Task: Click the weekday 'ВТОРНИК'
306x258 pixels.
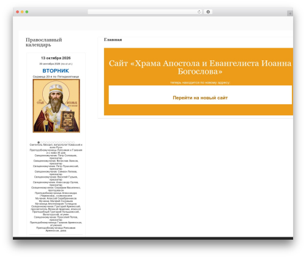Action: click(x=56, y=71)
